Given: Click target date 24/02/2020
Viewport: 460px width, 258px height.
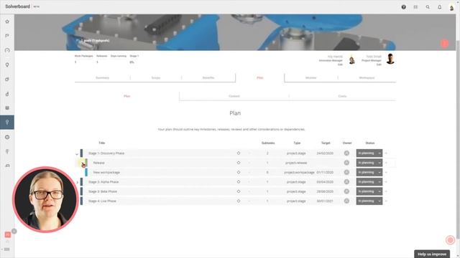Looking at the screenshot, I should point(325,153).
